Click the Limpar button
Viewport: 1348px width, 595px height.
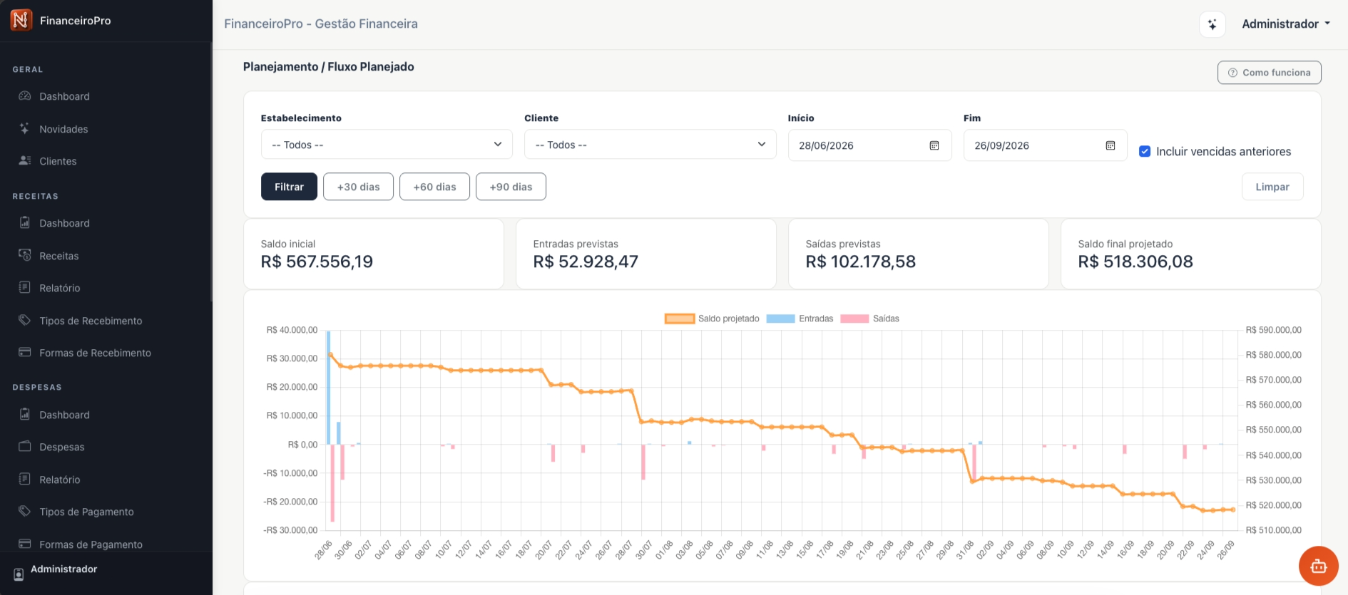point(1272,187)
